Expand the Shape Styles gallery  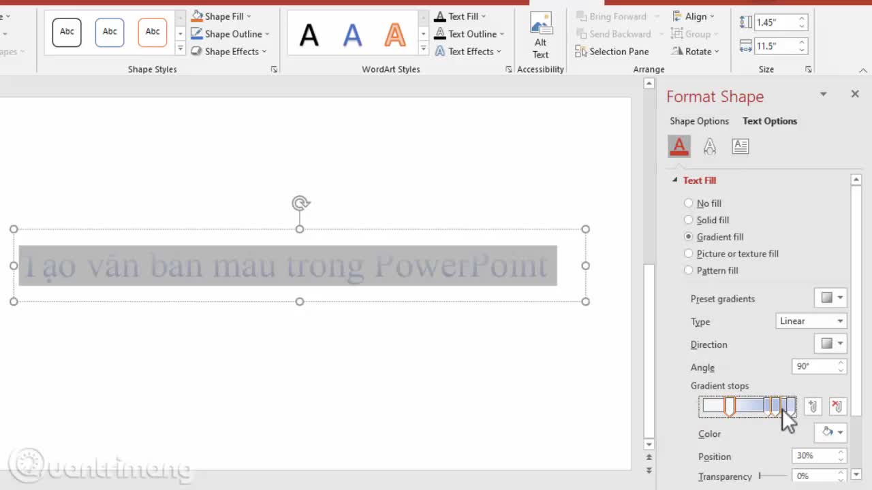pyautogui.click(x=181, y=48)
